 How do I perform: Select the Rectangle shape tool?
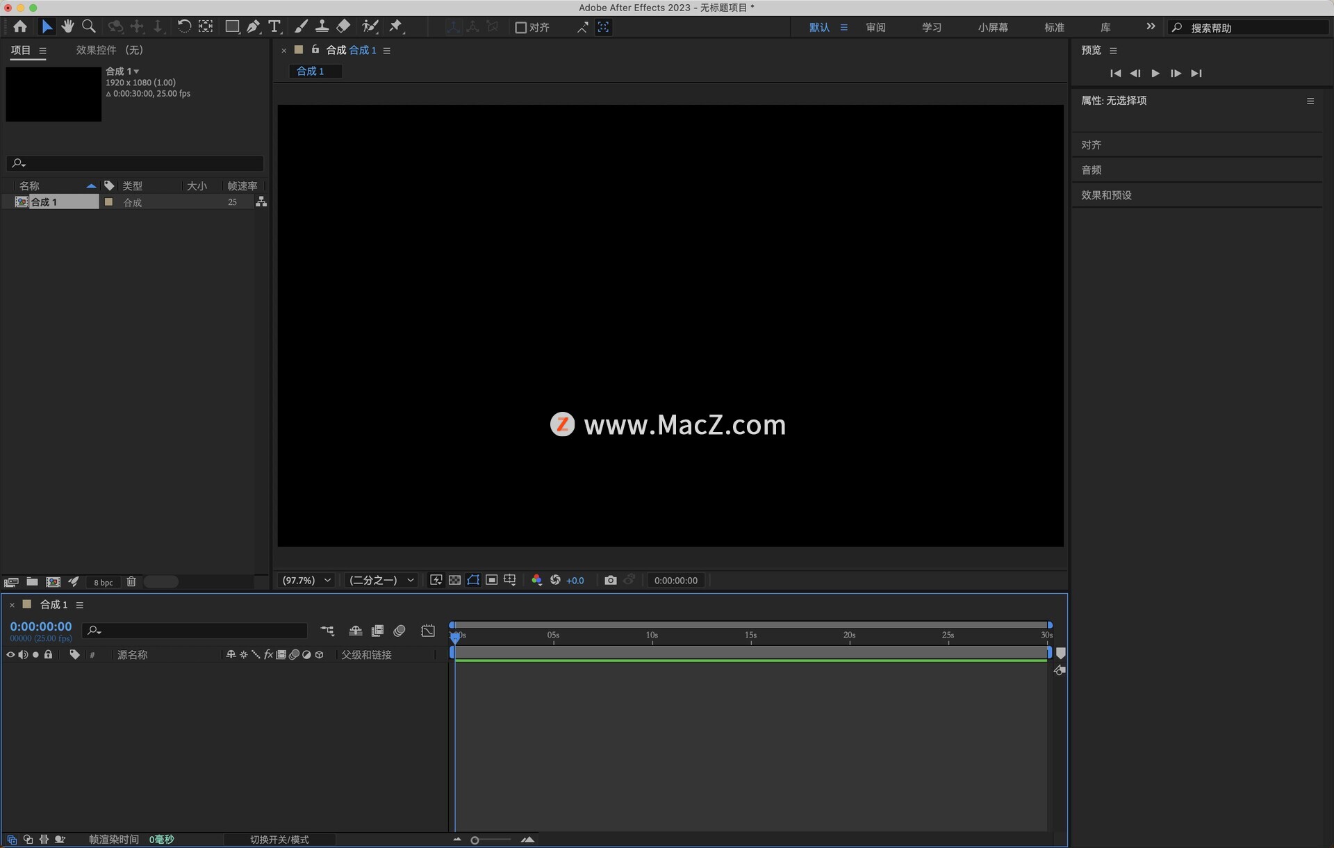(232, 26)
